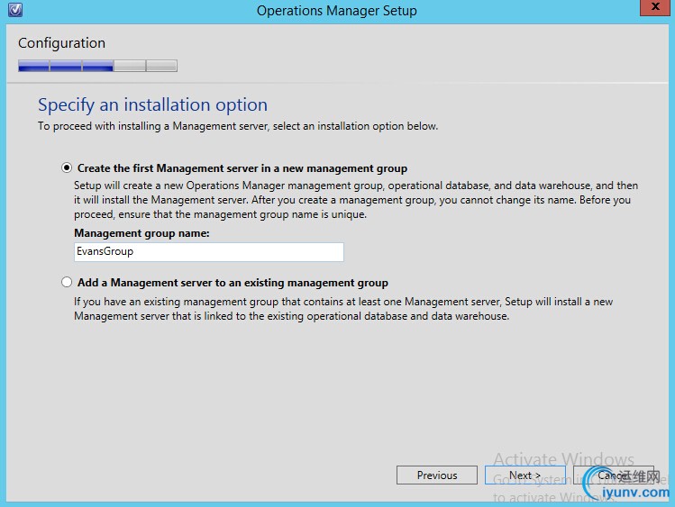675x507 pixels.
Task: Proceed by clicking the Next button
Action: [x=524, y=475]
